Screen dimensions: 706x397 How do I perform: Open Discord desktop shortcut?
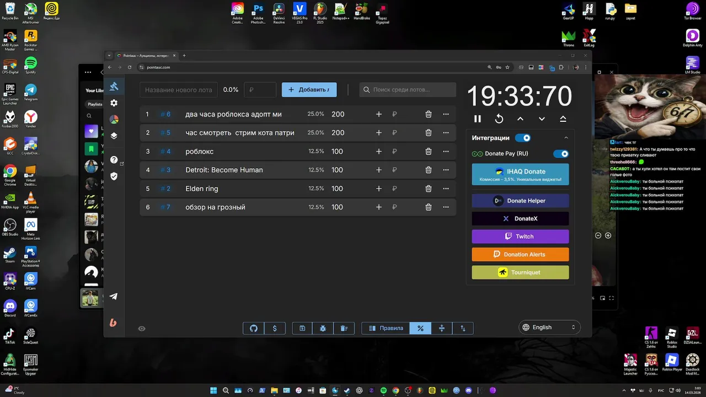tap(10, 309)
